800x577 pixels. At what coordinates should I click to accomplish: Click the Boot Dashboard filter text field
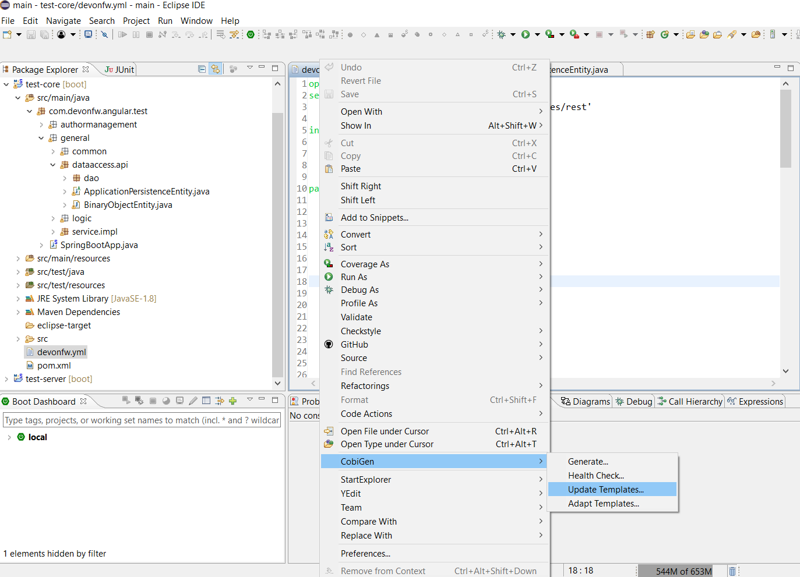point(142,420)
